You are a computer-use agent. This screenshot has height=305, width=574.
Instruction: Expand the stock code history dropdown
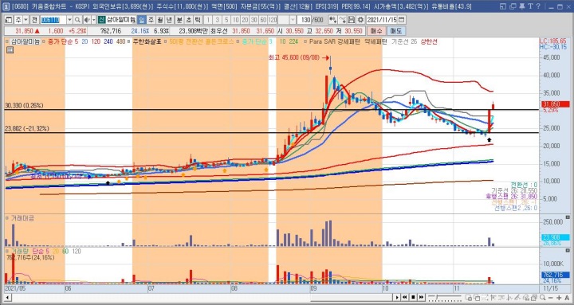(69, 20)
